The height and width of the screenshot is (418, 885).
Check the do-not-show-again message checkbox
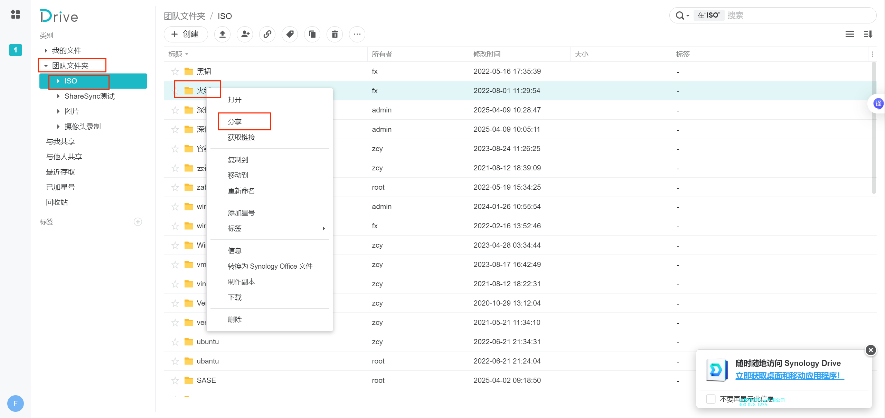point(711,399)
